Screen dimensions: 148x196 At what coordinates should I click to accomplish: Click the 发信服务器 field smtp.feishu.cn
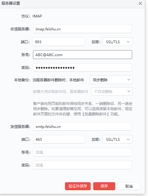pyautogui.click(x=82, y=126)
